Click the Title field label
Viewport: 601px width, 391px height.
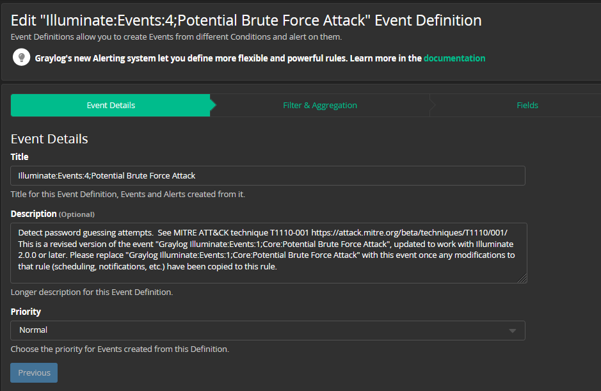[x=20, y=157]
